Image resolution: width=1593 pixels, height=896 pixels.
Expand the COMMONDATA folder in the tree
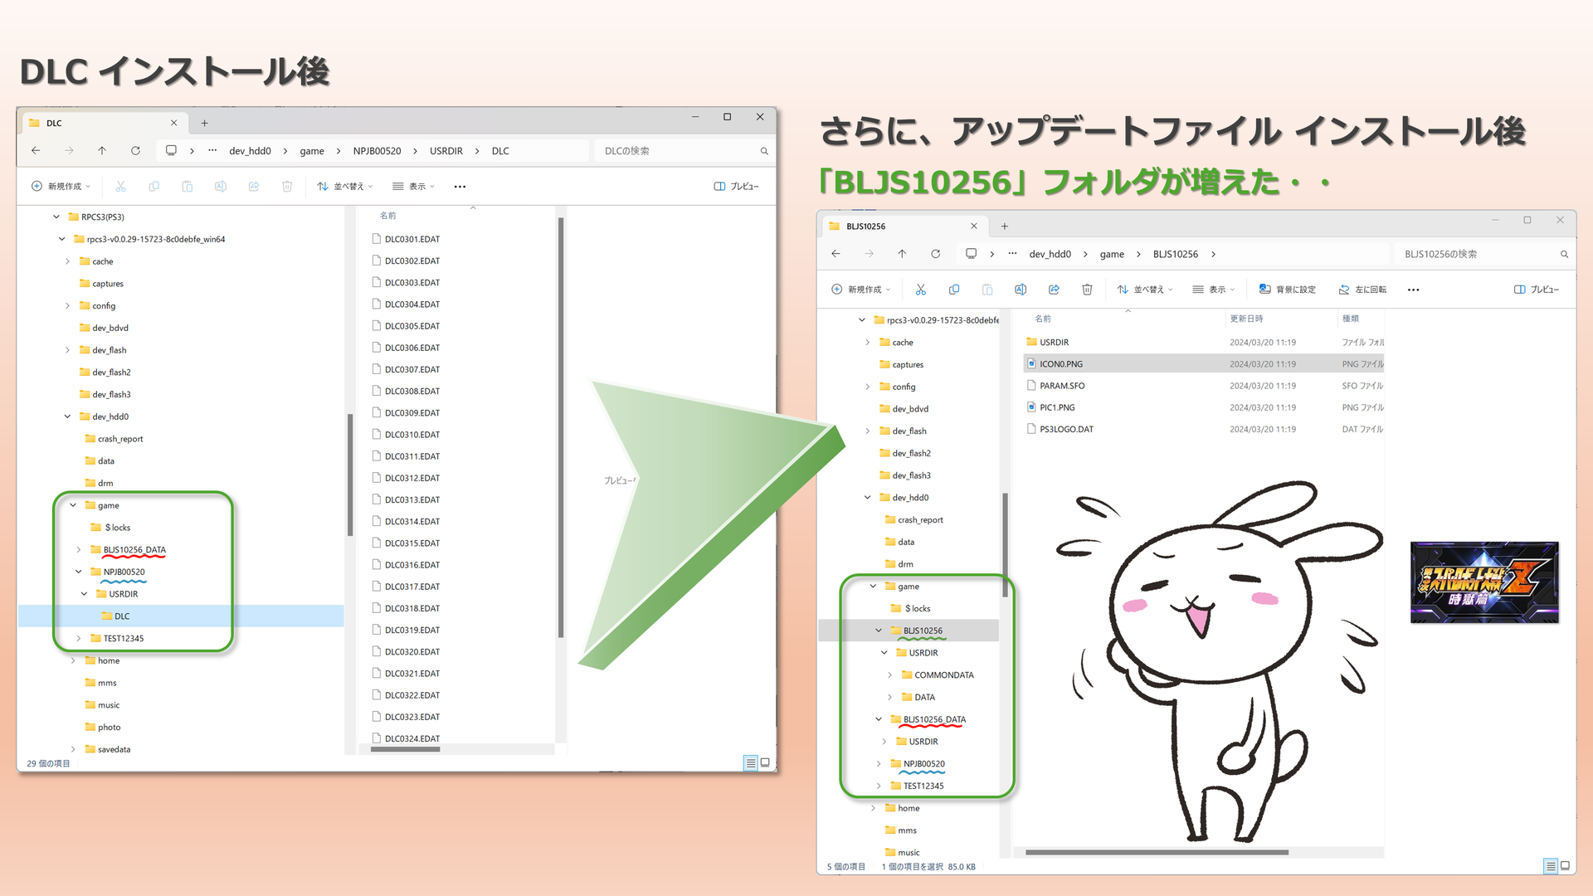(890, 674)
